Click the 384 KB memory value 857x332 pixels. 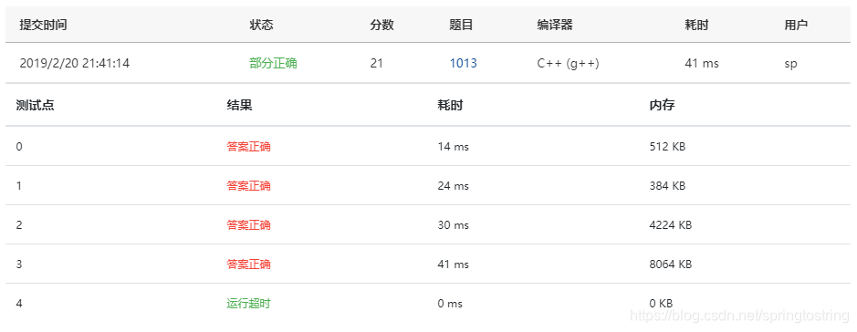(667, 186)
